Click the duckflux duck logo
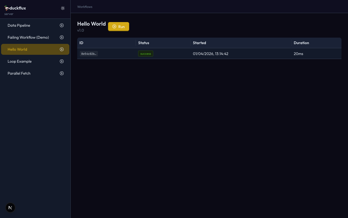348x218 pixels. (7, 8)
